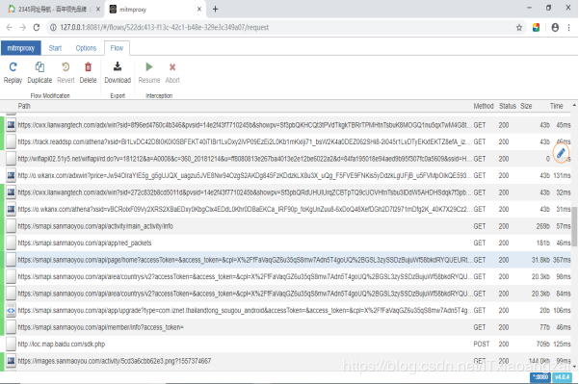Click image icon of o.wkanx.com adxwin row
The width and height of the screenshot is (579, 384).
pyautogui.click(x=11, y=175)
